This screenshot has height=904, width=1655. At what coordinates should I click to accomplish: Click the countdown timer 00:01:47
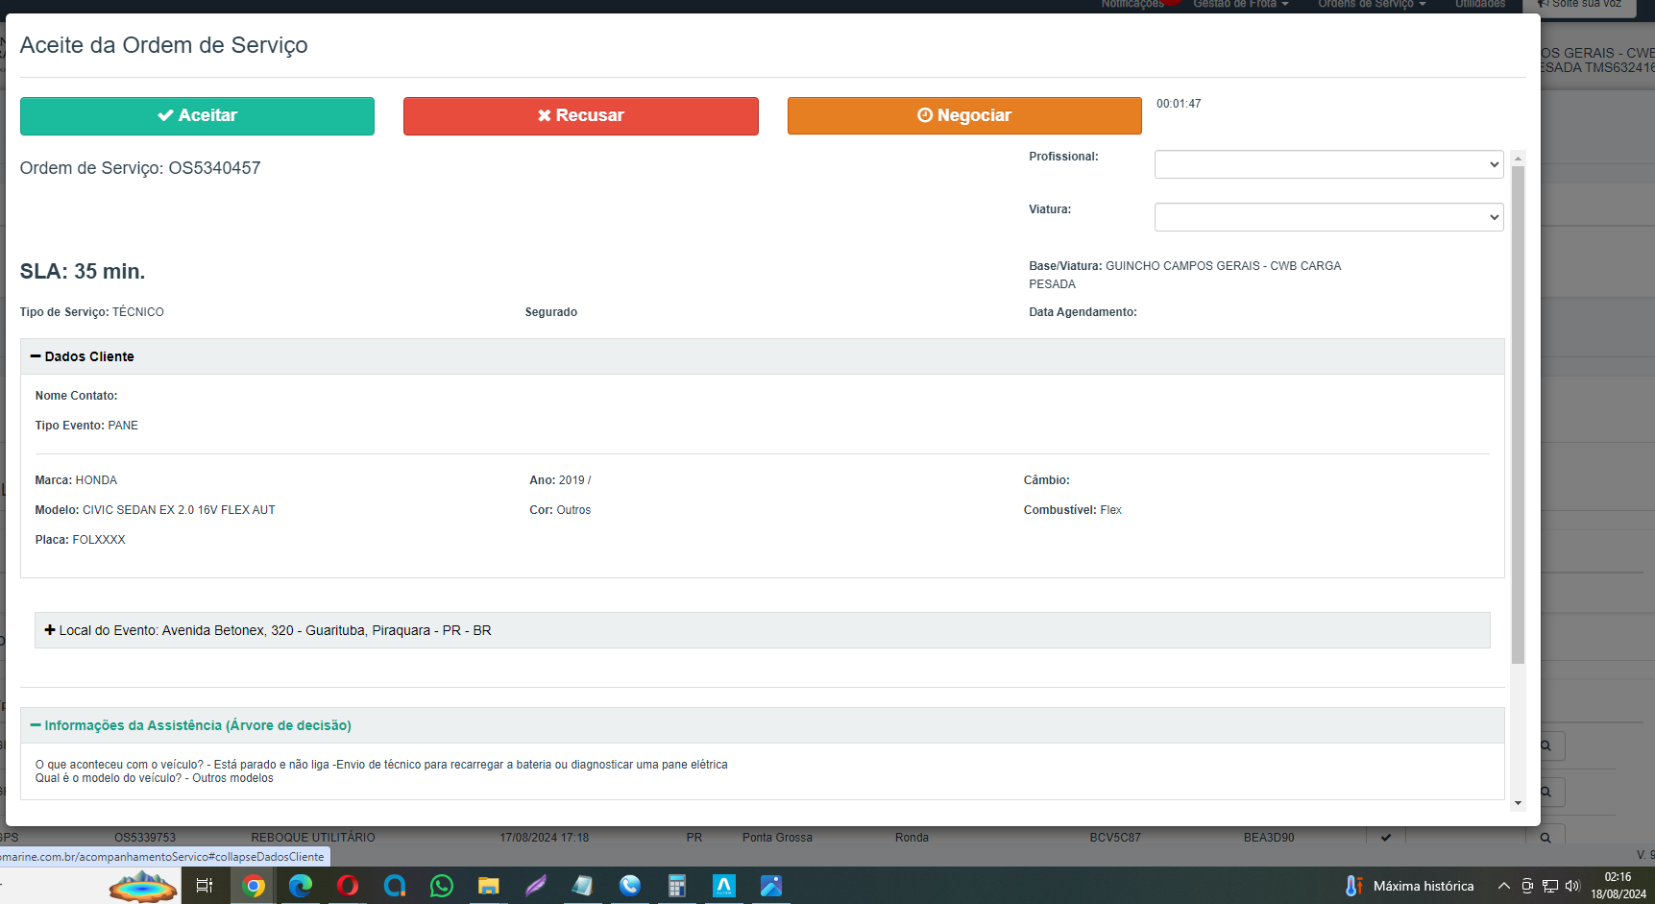1179,104
